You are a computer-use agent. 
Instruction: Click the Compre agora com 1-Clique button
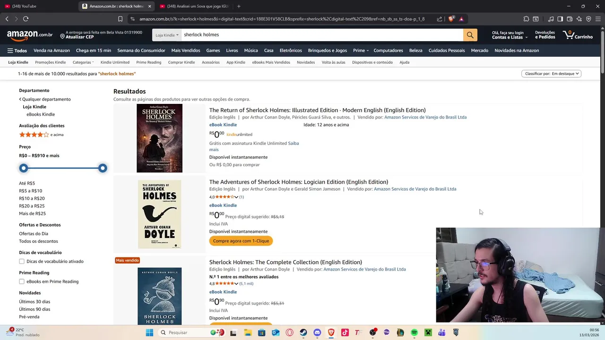(241, 241)
